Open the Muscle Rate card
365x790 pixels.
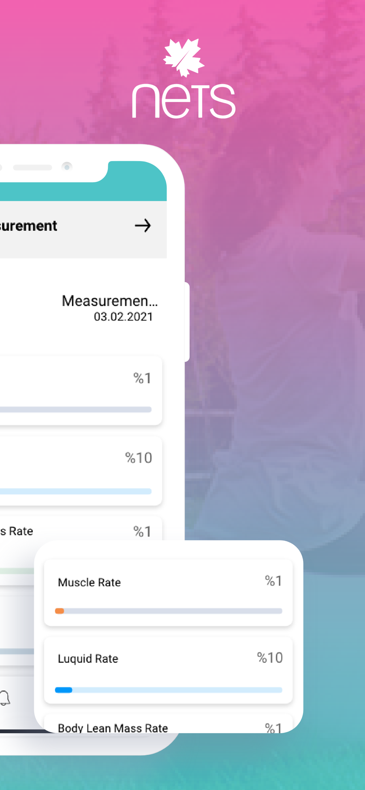[168, 592]
